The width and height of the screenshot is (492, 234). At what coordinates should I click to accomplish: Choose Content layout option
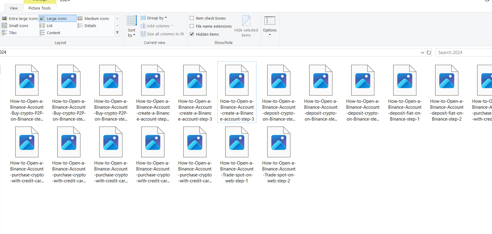click(x=50, y=33)
